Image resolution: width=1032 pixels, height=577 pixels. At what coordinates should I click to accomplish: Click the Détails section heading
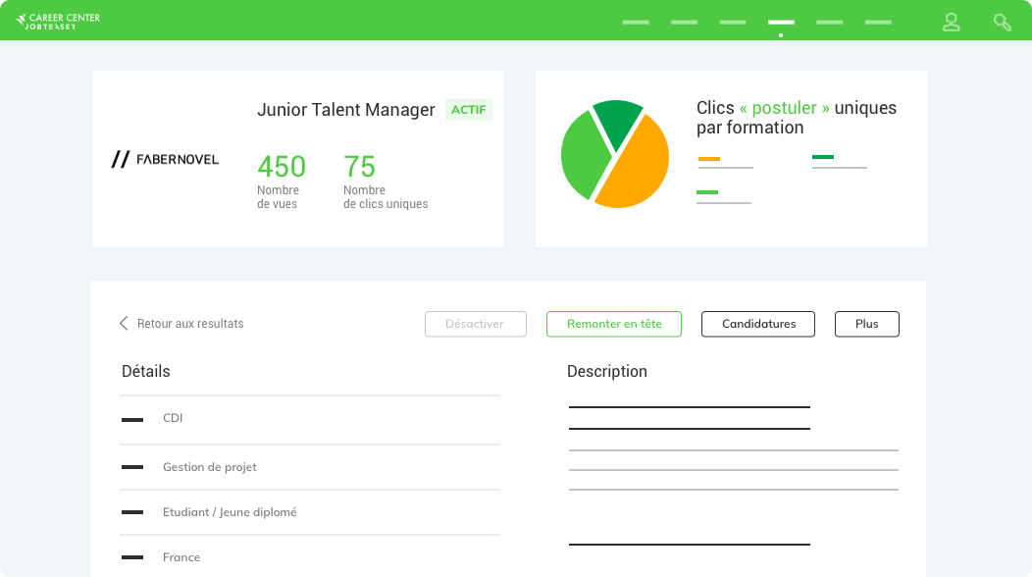coord(146,372)
